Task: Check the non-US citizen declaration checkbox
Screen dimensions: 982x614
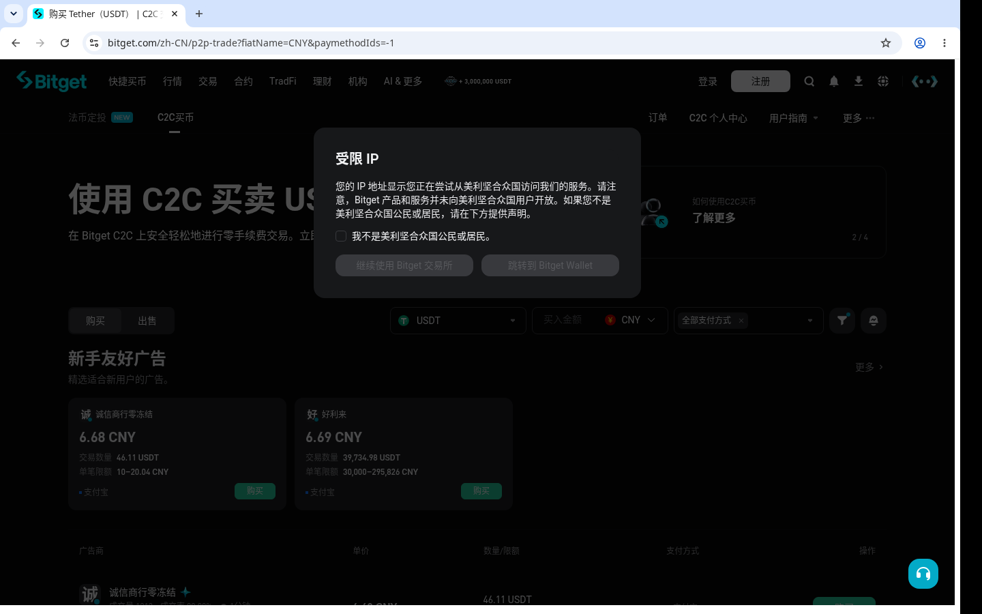Action: [x=341, y=236]
